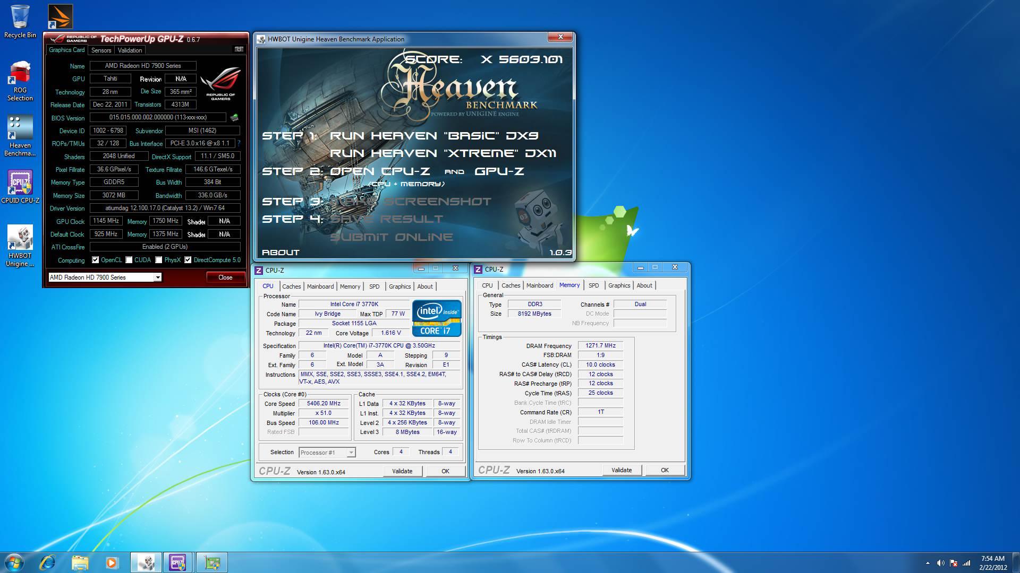This screenshot has width=1020, height=573.
Task: Open SPD tab in left CPU-Z window
Action: click(375, 286)
